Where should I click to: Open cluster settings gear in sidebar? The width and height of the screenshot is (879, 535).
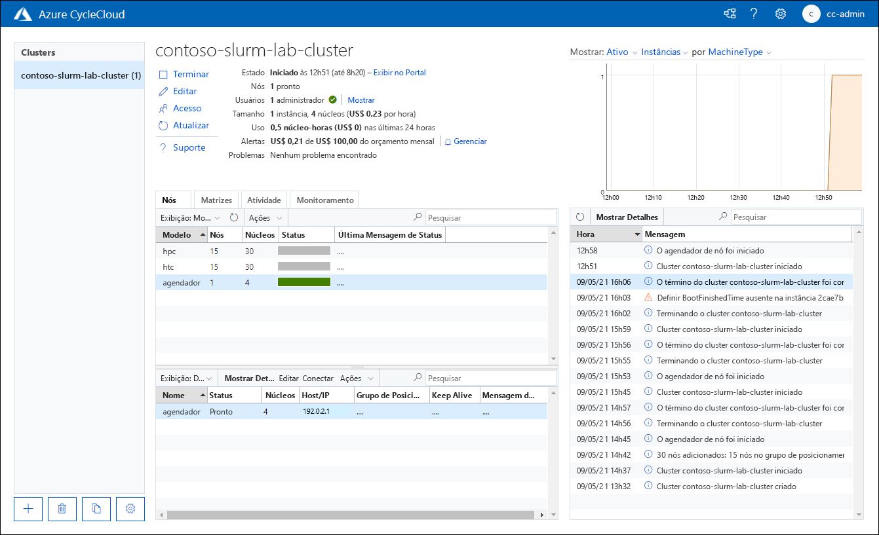point(130,509)
